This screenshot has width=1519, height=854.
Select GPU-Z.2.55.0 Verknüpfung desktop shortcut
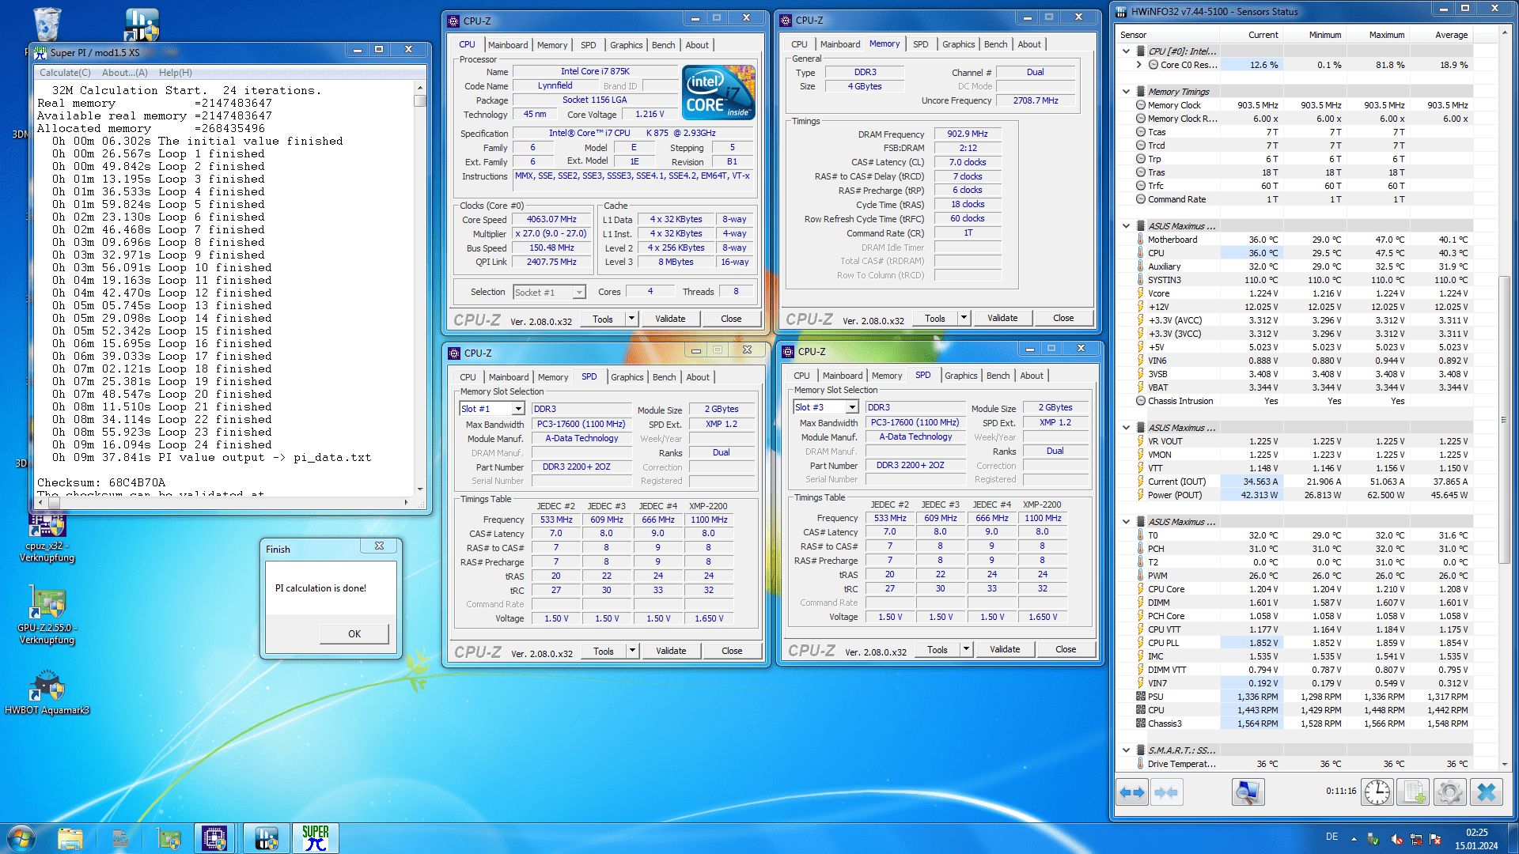click(x=47, y=617)
